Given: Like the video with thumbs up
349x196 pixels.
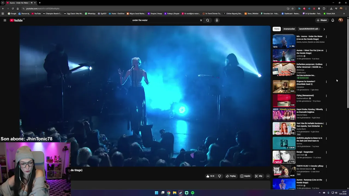Looking at the screenshot, I should (x=210, y=176).
